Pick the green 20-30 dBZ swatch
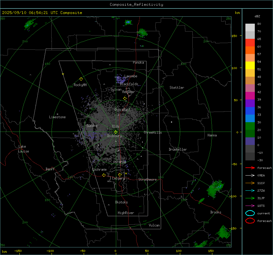The width and height of the screenshot is (273, 255). coord(250,126)
